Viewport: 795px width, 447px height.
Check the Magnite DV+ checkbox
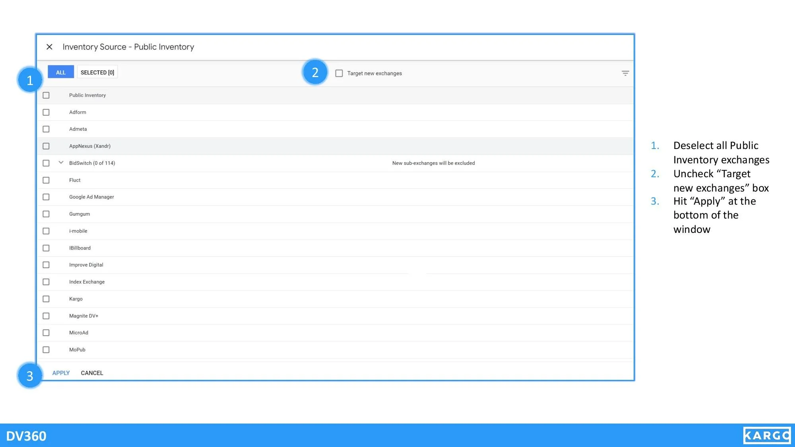(46, 315)
